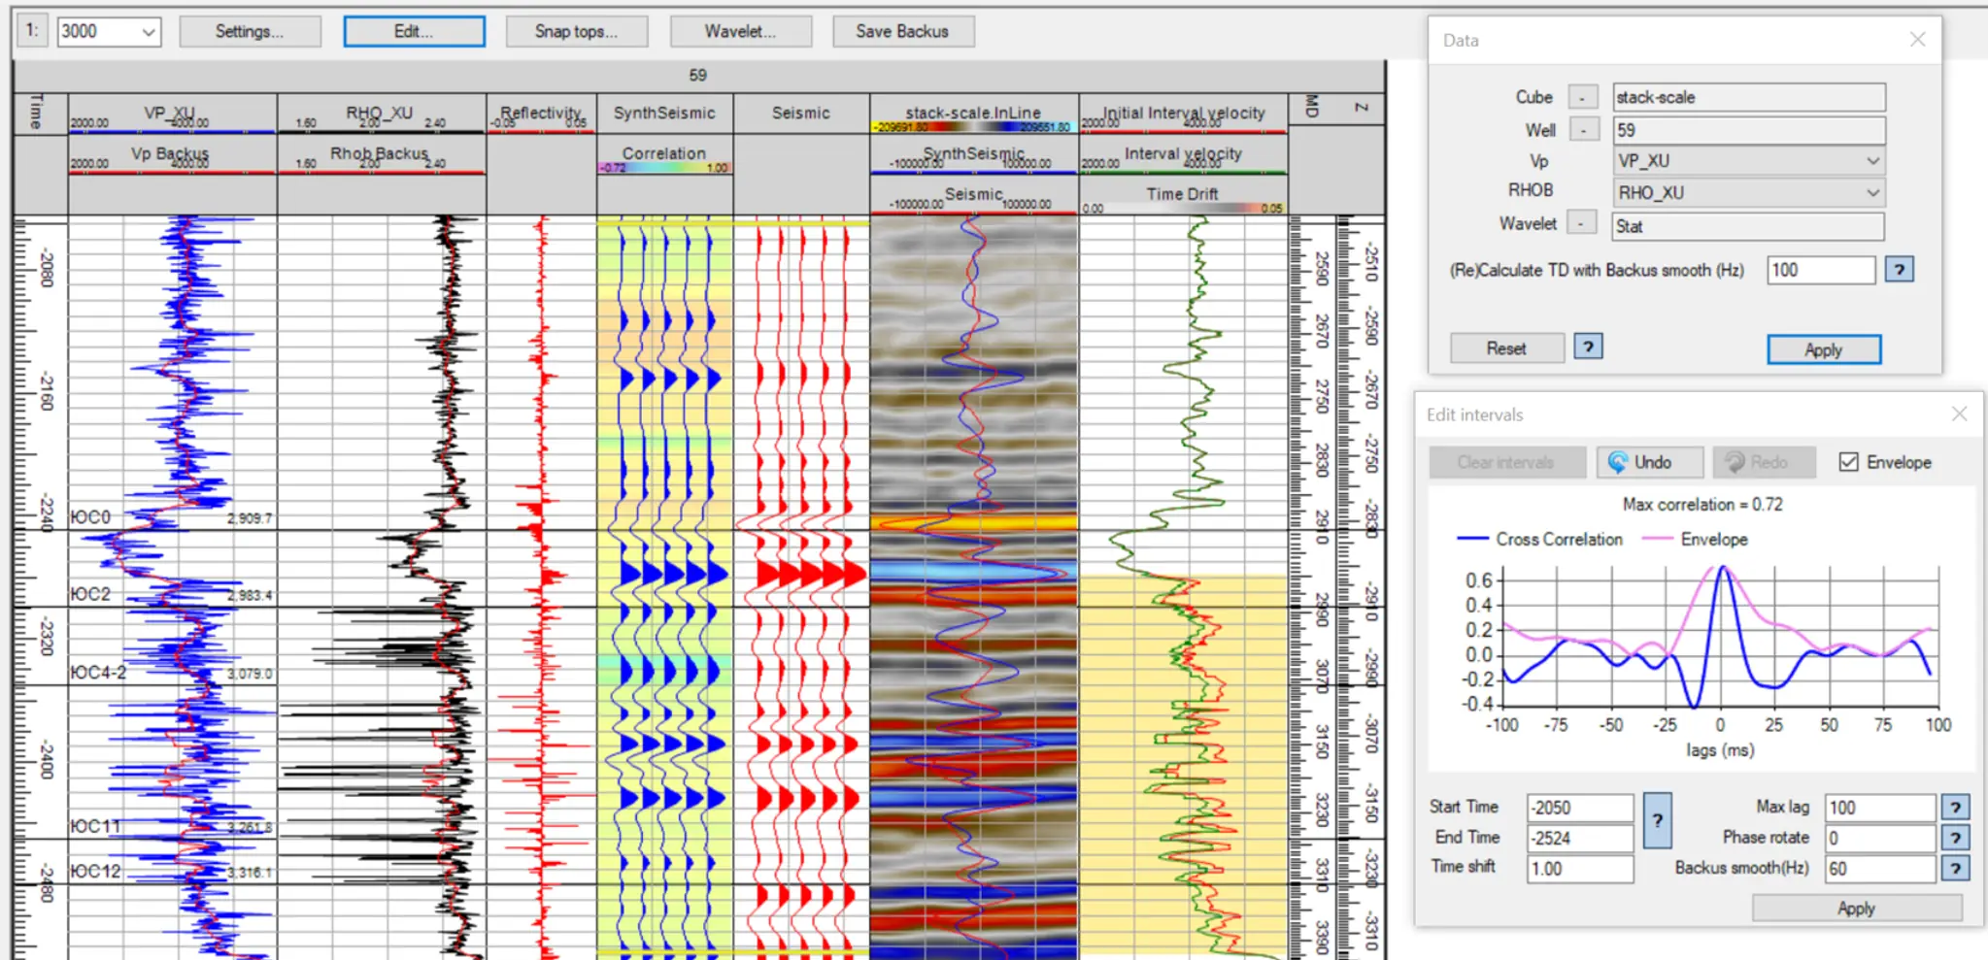This screenshot has height=960, width=1988.
Task: Click the Phase rotate field
Action: pyautogui.click(x=1880, y=838)
